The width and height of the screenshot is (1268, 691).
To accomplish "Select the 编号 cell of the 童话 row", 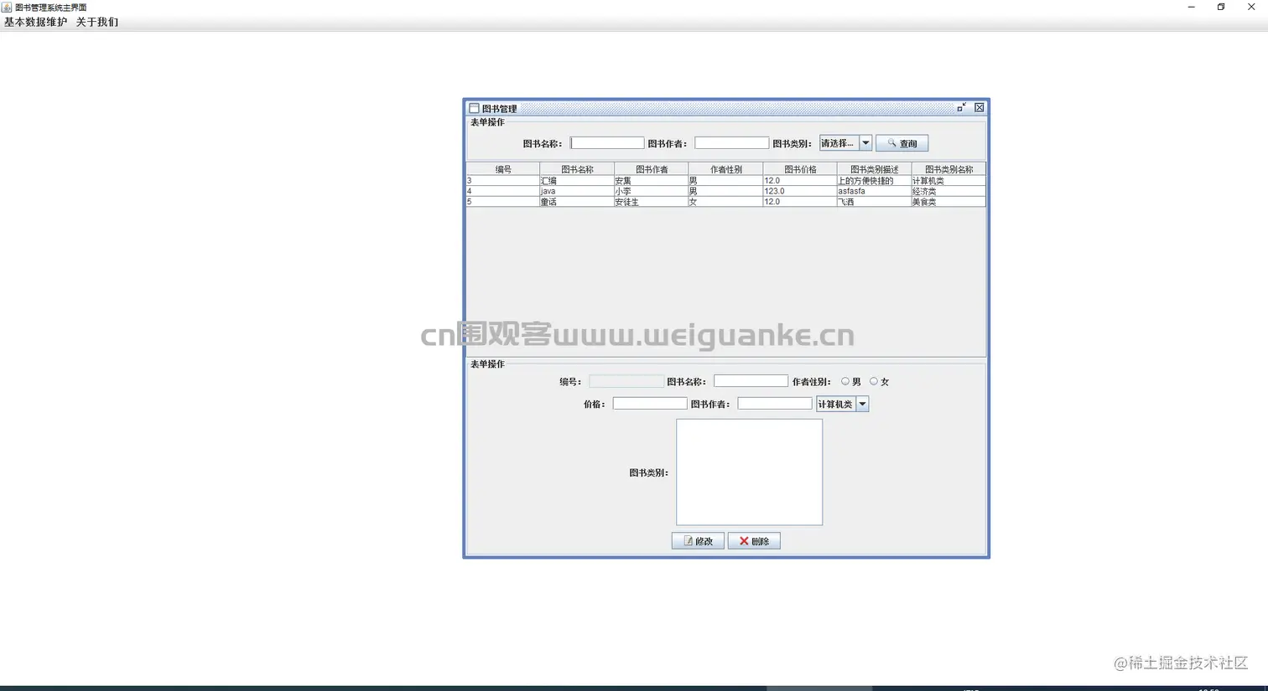I will [x=503, y=202].
